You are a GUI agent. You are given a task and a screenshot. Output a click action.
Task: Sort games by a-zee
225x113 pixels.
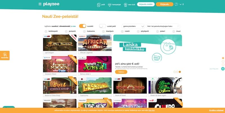73,26
